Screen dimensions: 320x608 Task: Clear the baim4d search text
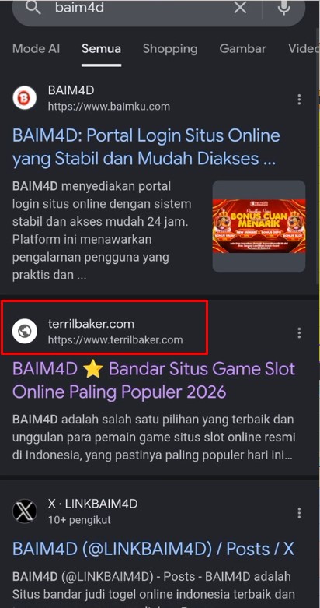[x=240, y=7]
